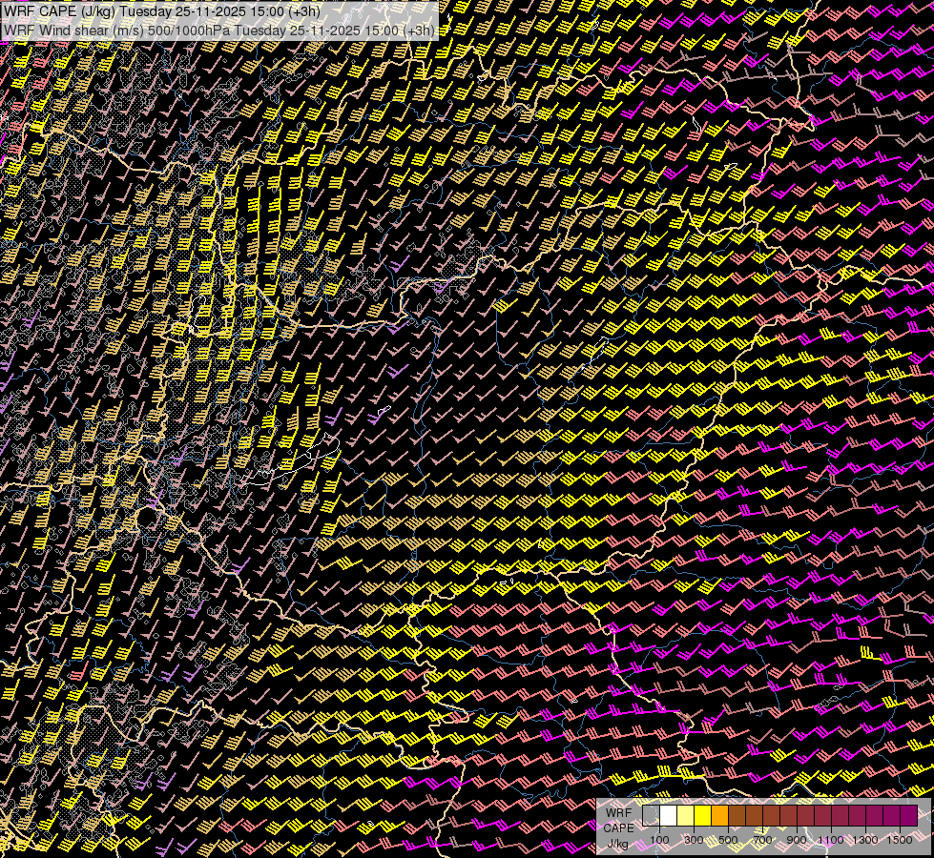Click the WRF label in the legend

(618, 813)
